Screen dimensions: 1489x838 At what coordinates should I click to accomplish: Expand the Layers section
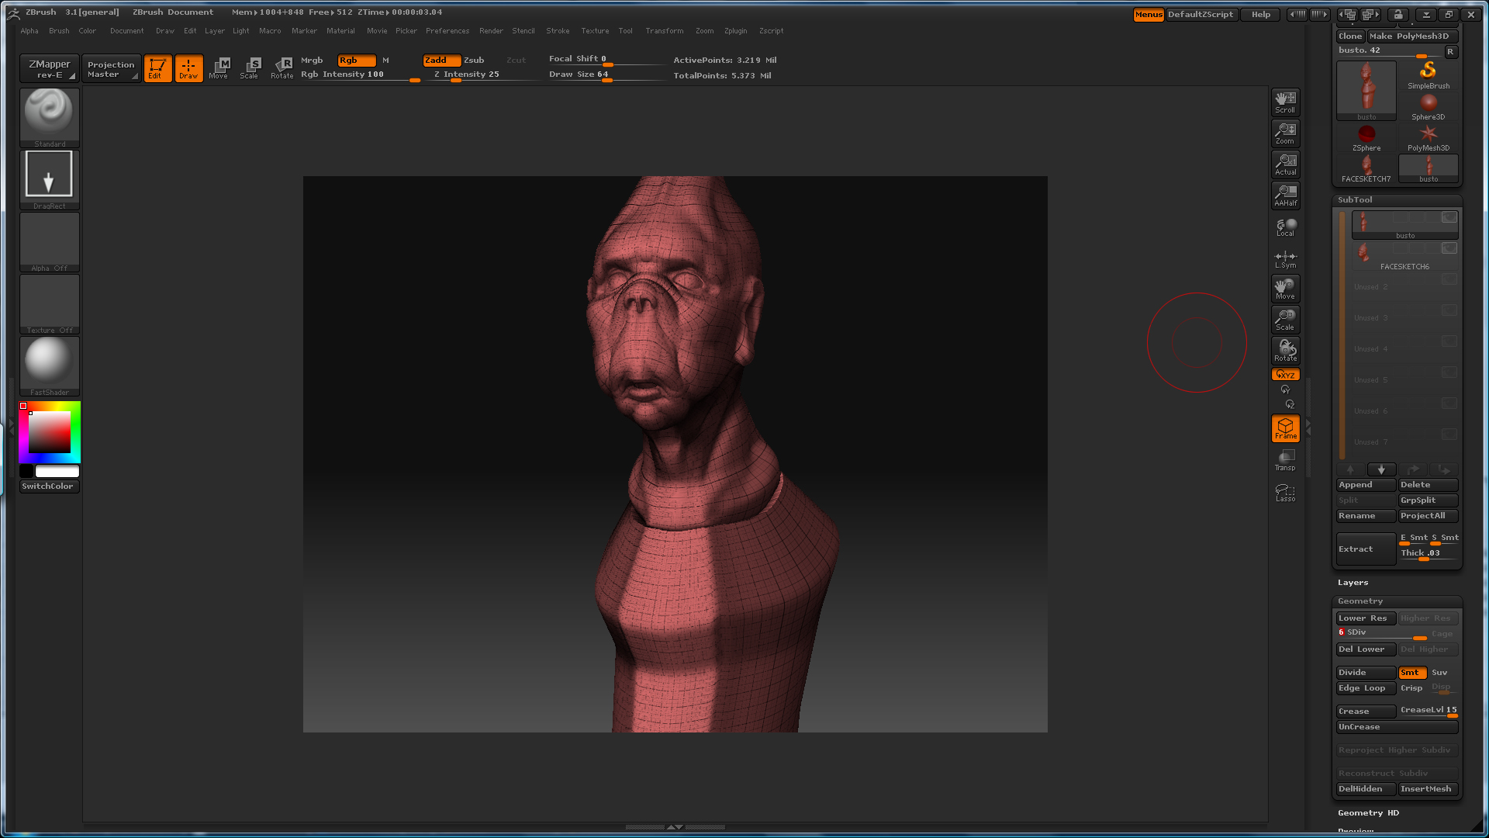coord(1353,582)
